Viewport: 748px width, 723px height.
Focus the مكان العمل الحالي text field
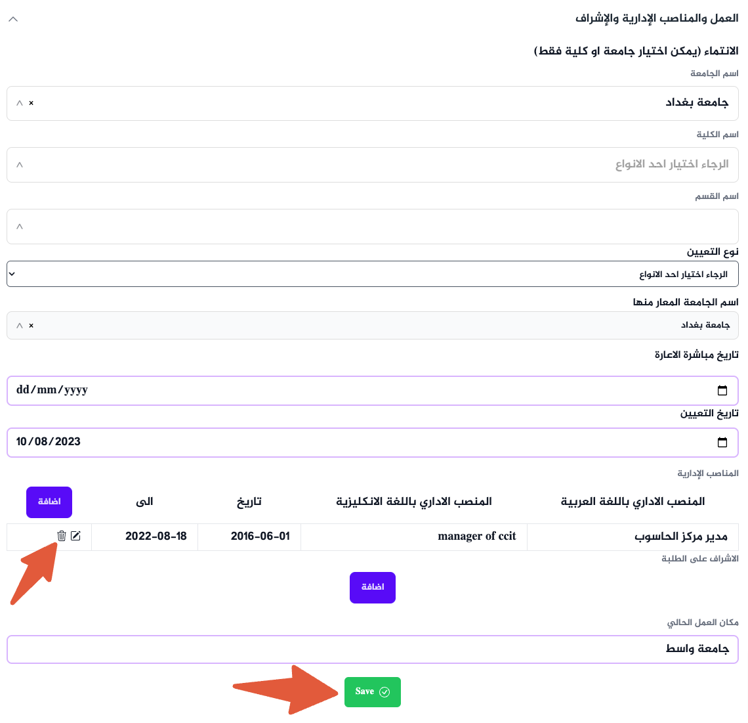(x=373, y=649)
